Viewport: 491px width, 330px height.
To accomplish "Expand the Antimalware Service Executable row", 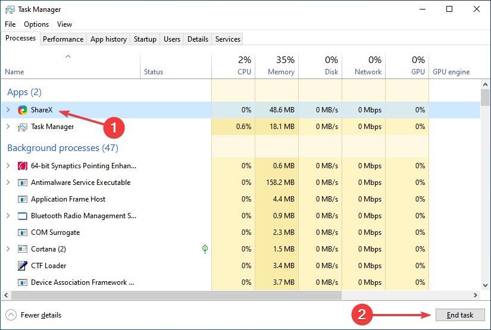I will coord(8,182).
